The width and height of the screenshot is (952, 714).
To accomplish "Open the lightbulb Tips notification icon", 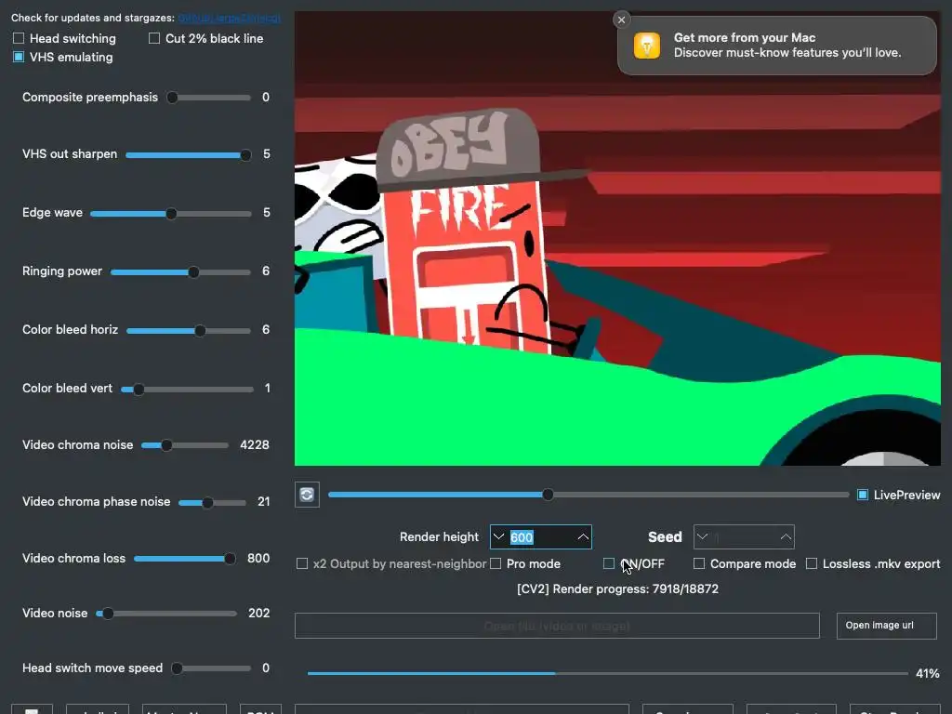I will (x=647, y=46).
